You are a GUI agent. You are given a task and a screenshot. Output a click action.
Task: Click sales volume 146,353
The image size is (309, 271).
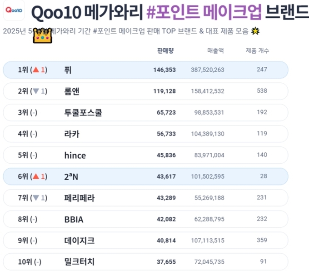point(164,70)
